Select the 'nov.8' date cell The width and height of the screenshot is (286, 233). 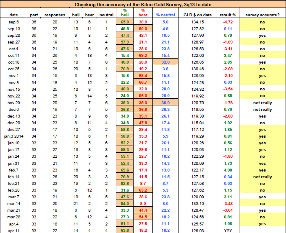click(x=14, y=83)
